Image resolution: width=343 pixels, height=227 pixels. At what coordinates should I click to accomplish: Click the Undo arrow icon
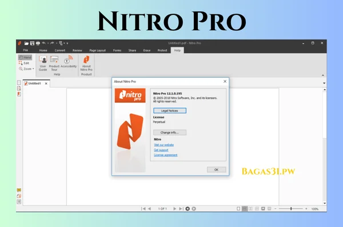click(x=44, y=43)
